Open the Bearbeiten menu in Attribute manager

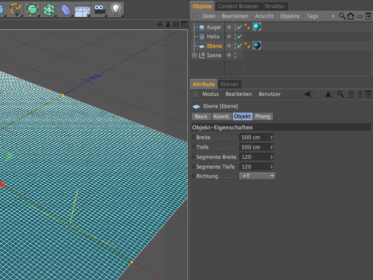[x=239, y=94]
